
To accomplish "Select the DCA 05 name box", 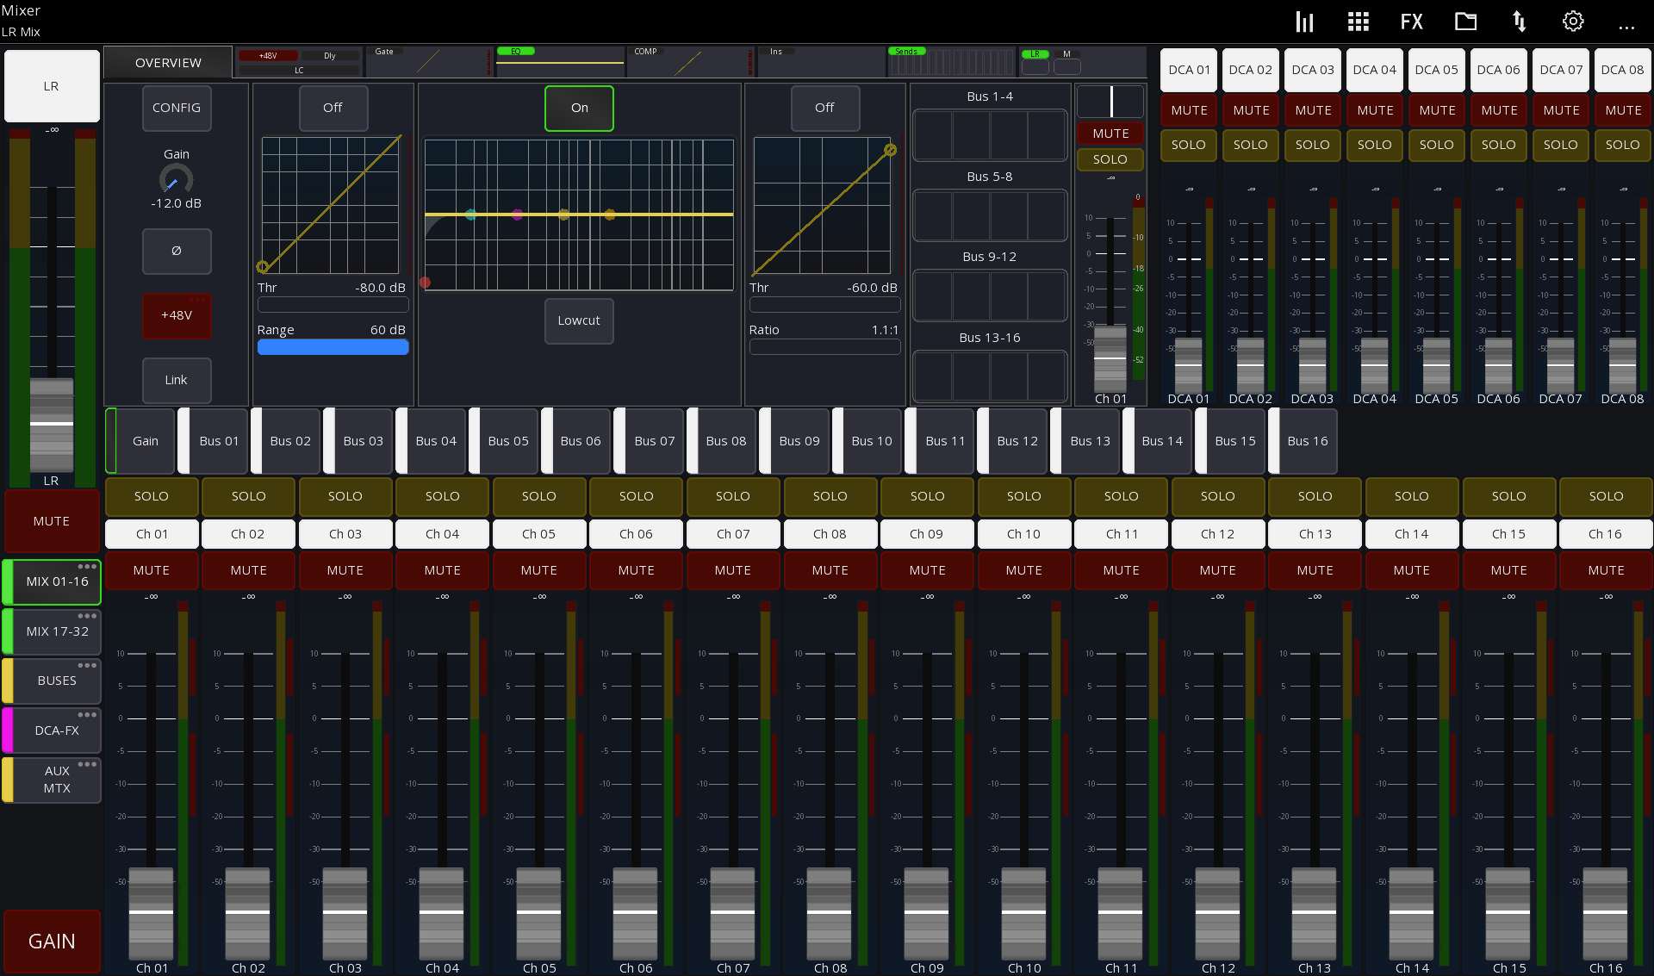I will [x=1437, y=70].
